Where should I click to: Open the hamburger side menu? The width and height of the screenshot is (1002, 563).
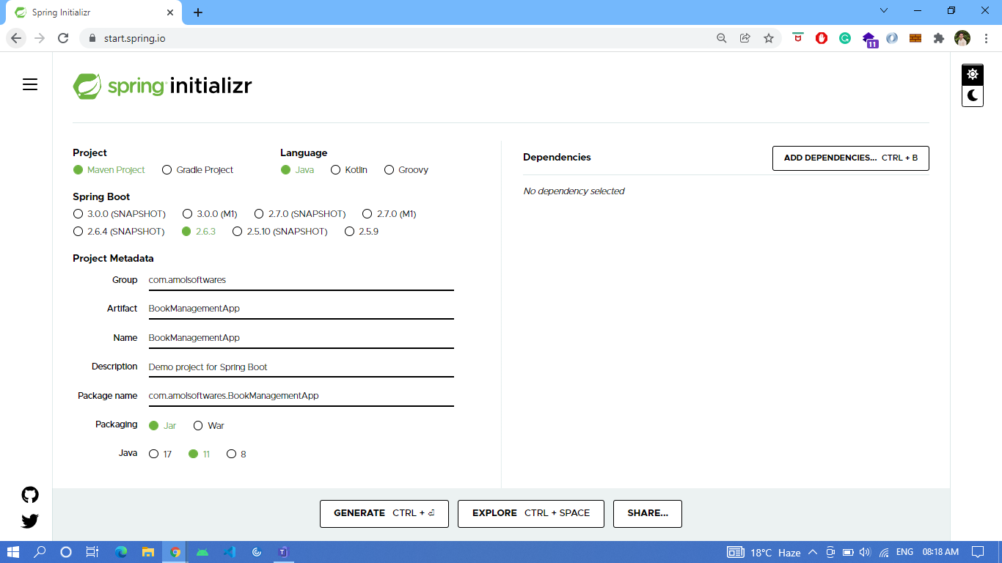[30, 84]
